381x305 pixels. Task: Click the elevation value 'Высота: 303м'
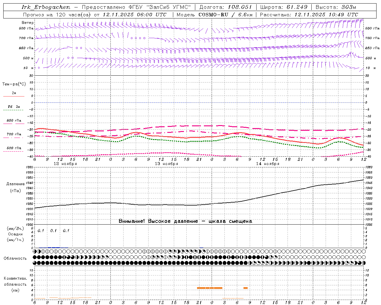pyautogui.click(x=336, y=7)
